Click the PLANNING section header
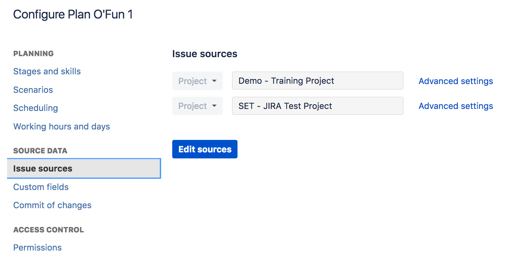 [x=33, y=53]
